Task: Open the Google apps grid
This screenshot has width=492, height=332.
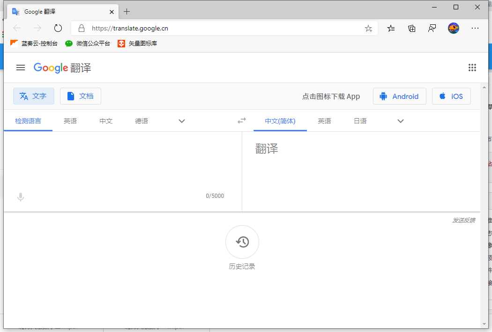Action: click(x=472, y=68)
